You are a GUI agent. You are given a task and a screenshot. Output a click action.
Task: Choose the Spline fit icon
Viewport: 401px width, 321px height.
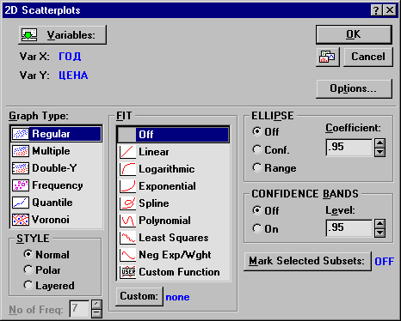[127, 203]
